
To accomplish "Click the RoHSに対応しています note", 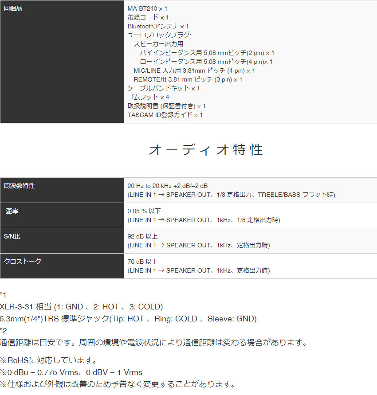I will [x=49, y=360].
